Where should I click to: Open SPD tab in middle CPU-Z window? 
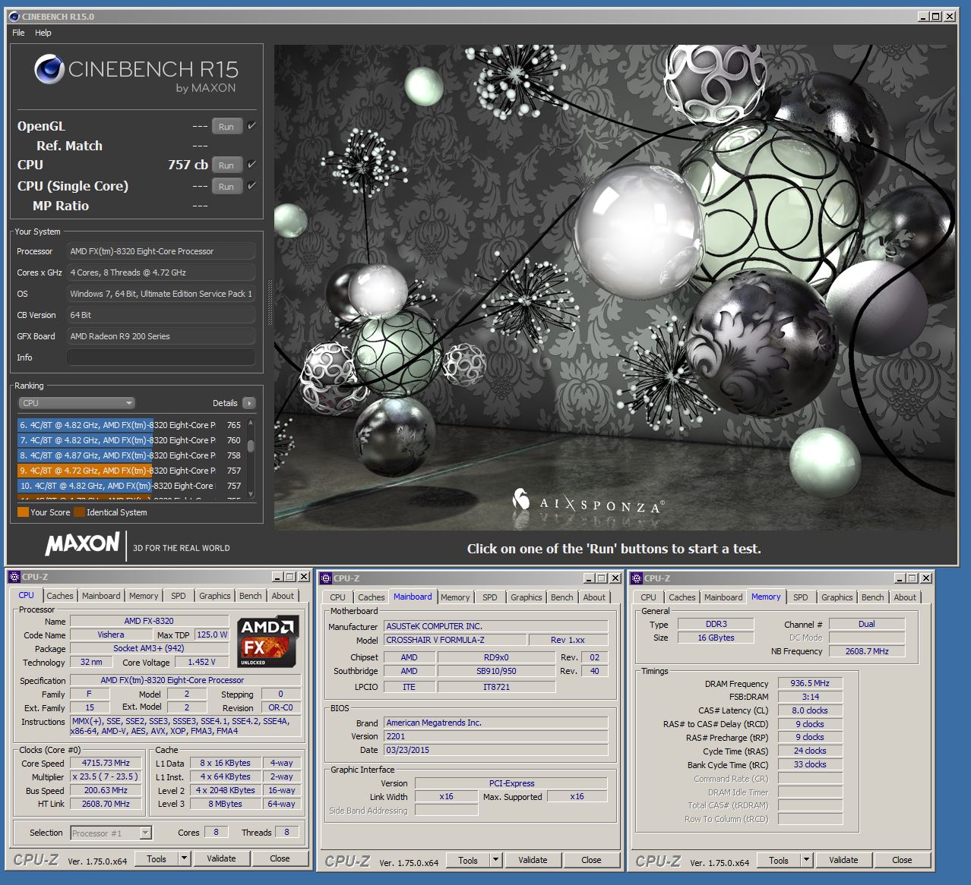pyautogui.click(x=490, y=597)
